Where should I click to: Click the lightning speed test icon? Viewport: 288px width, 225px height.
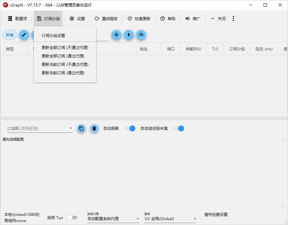point(129,35)
